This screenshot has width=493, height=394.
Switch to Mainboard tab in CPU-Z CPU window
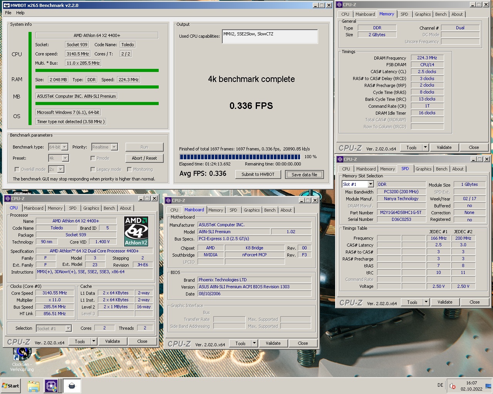[34, 208]
